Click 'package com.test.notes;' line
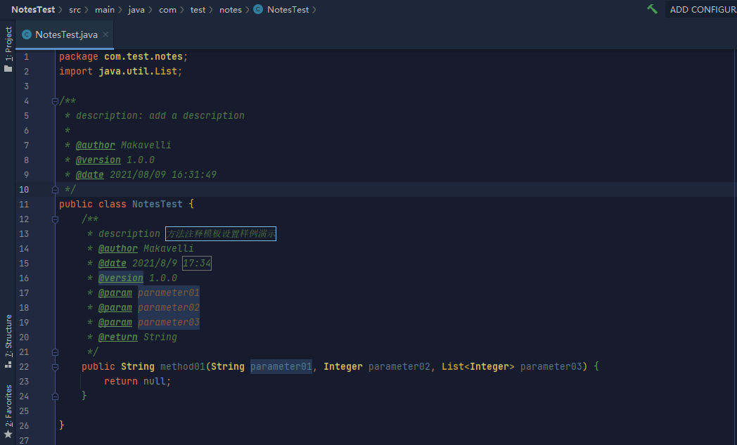 (123, 57)
